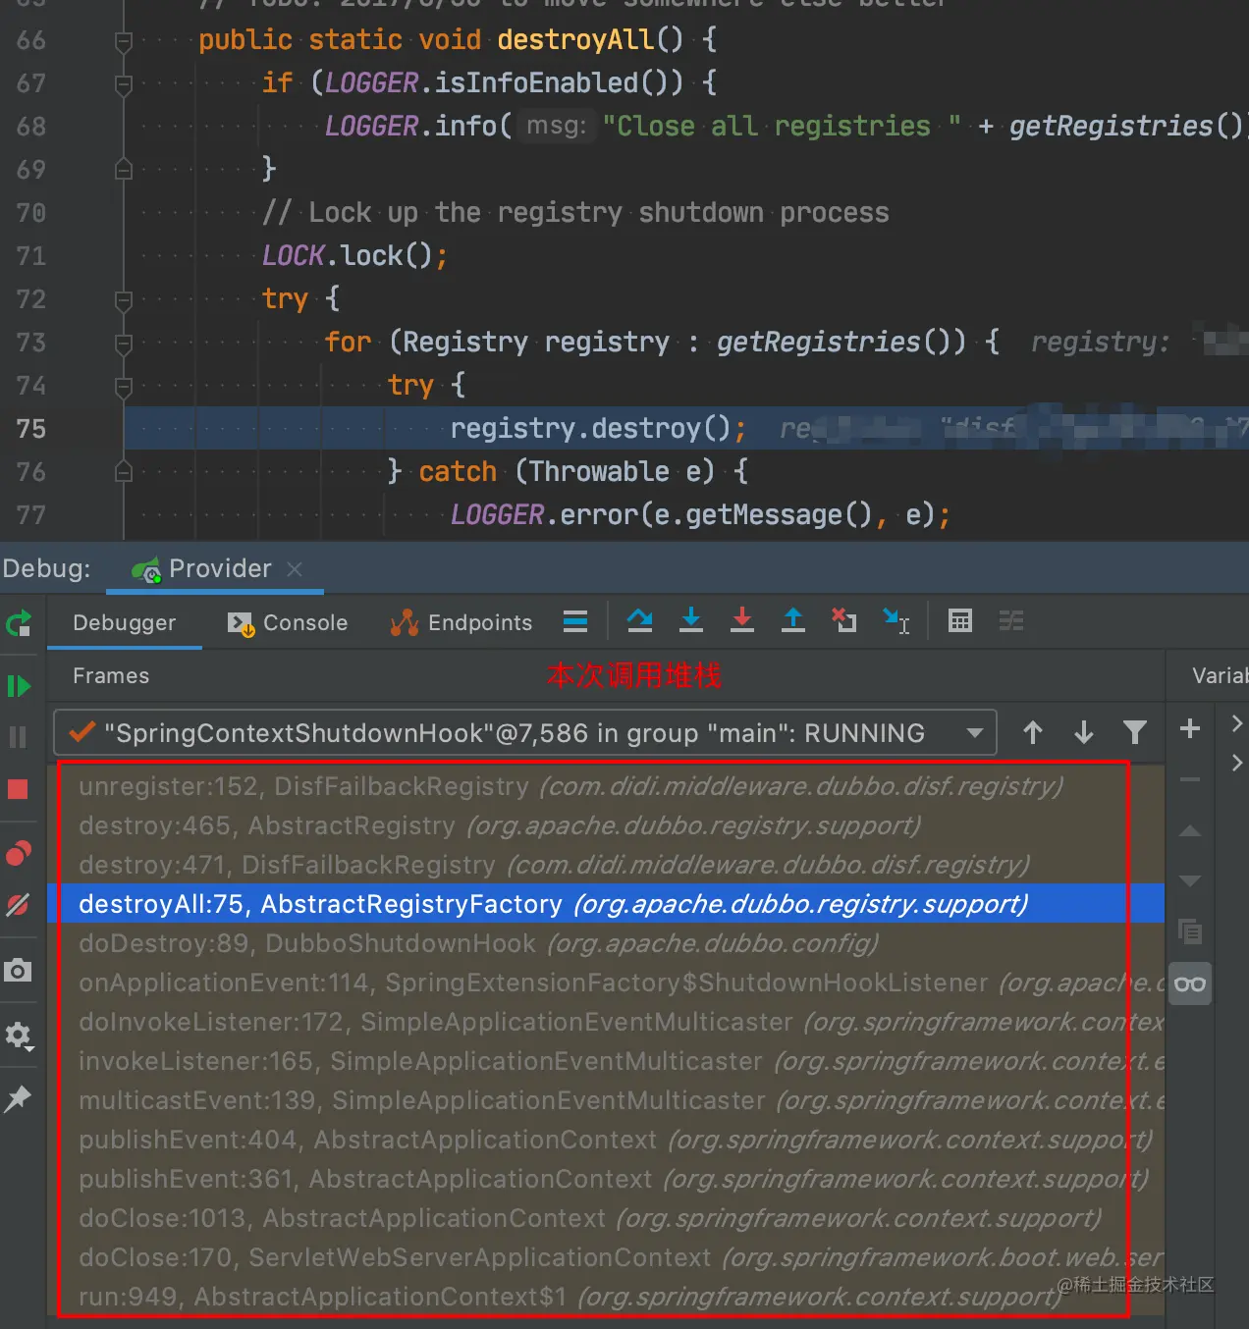Take a thread dump with camera icon
The image size is (1249, 1329).
coord(19,971)
